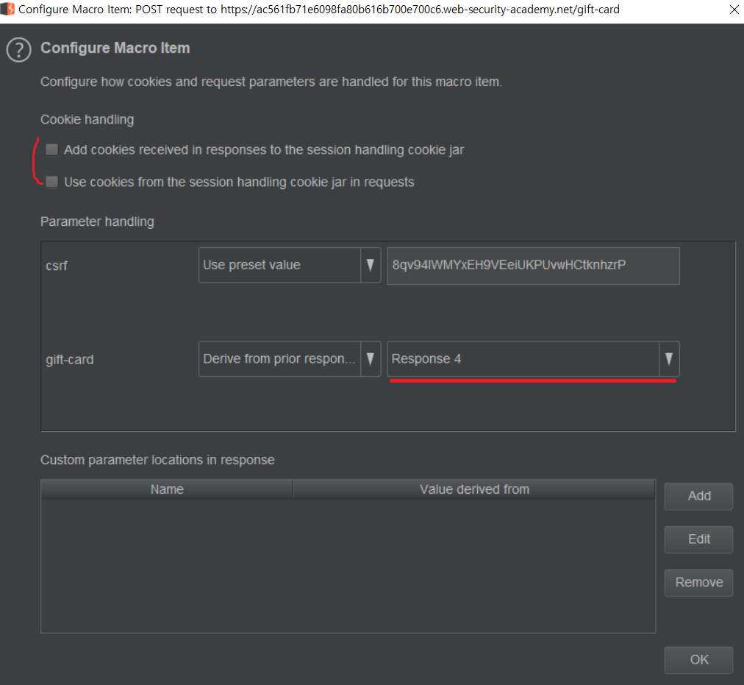
Task: Confirm the dialog with OK
Action: click(698, 659)
